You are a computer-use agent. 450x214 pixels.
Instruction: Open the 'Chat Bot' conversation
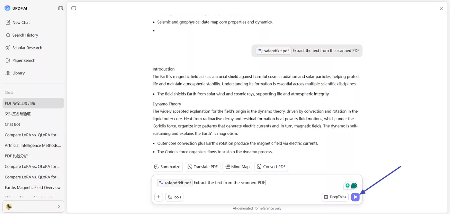point(33,124)
